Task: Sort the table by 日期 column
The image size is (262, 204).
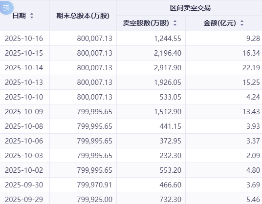Action: pos(32,16)
